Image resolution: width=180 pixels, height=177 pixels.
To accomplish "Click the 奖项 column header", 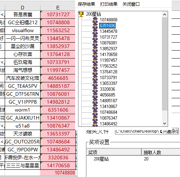I will 114,152.
